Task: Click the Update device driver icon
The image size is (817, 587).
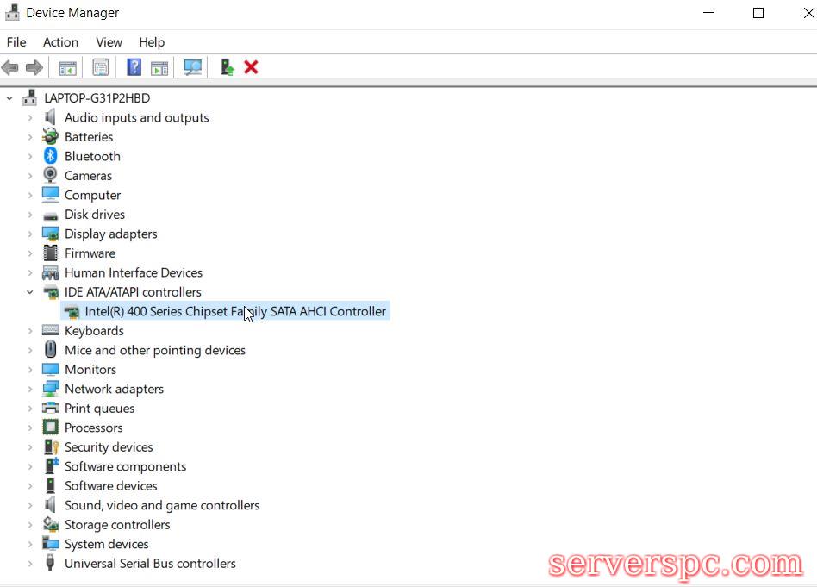Action: click(227, 67)
